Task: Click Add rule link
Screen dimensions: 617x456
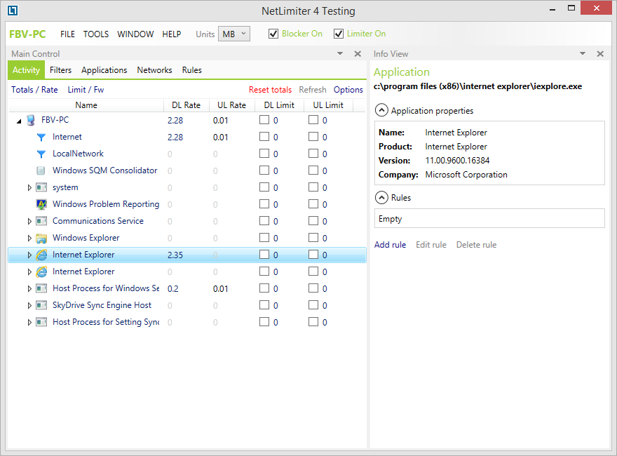Action: 390,245
